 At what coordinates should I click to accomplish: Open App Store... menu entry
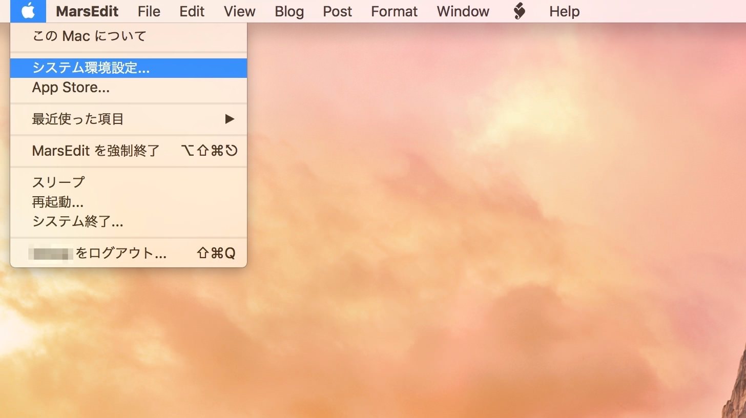(x=129, y=88)
